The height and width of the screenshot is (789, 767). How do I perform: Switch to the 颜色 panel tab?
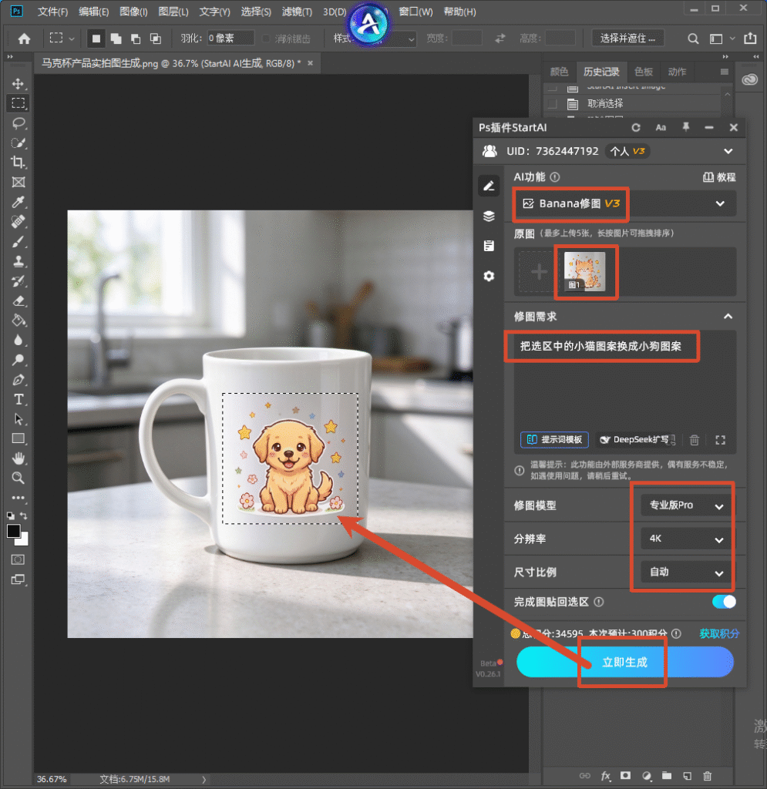559,72
